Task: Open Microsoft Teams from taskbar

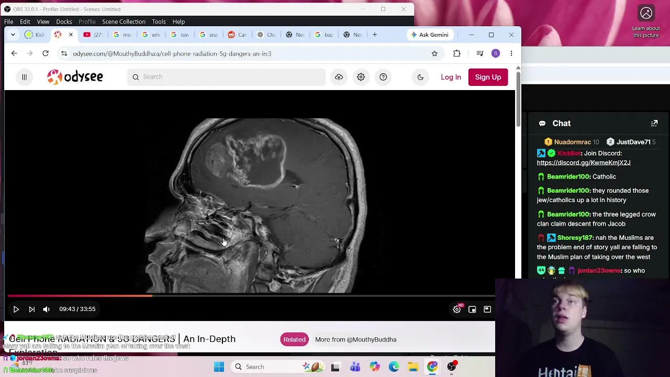Action: 355,367
